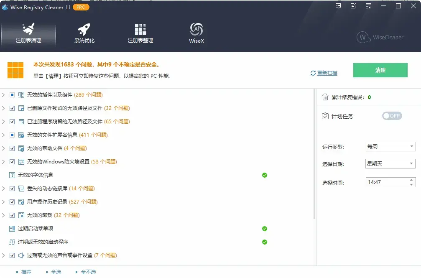
Task: Open the 注册表整理 registry defrag tool
Action: [140, 33]
